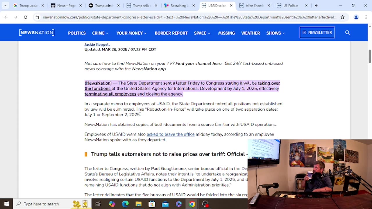Switch to the 'Trump admin' ABC tab
Screen dimensions: 372x209
click(104, 6)
